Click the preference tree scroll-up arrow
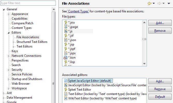The width and height of the screenshot is (173, 103). pyautogui.click(x=54, y=9)
